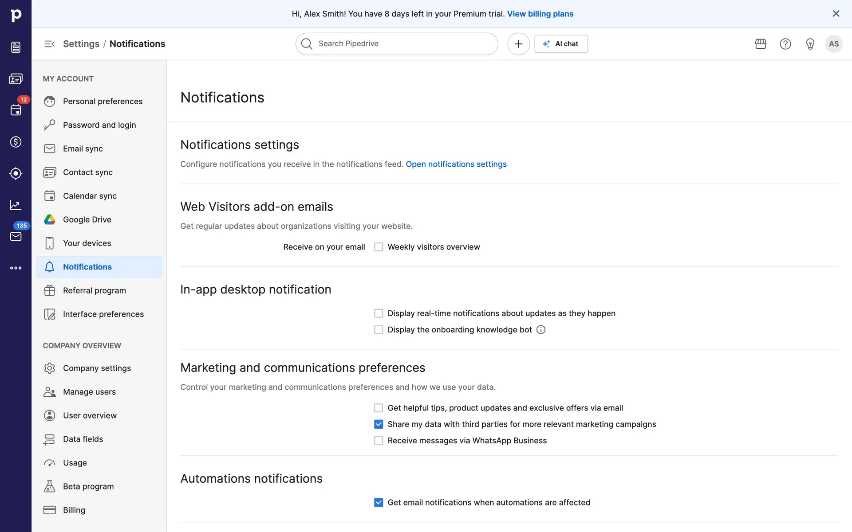Open notifications settings link

point(456,164)
